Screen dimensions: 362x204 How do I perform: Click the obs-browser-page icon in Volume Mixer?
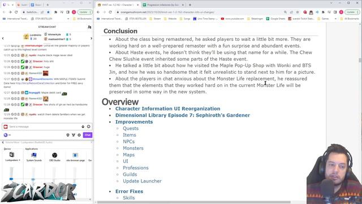coord(75,155)
